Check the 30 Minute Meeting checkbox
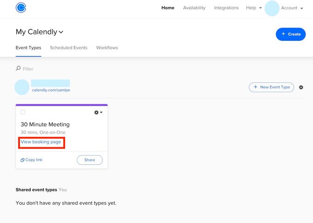313x223 pixels. (23, 112)
